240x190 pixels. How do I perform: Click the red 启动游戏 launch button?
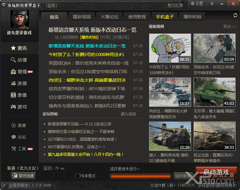tap(216, 172)
